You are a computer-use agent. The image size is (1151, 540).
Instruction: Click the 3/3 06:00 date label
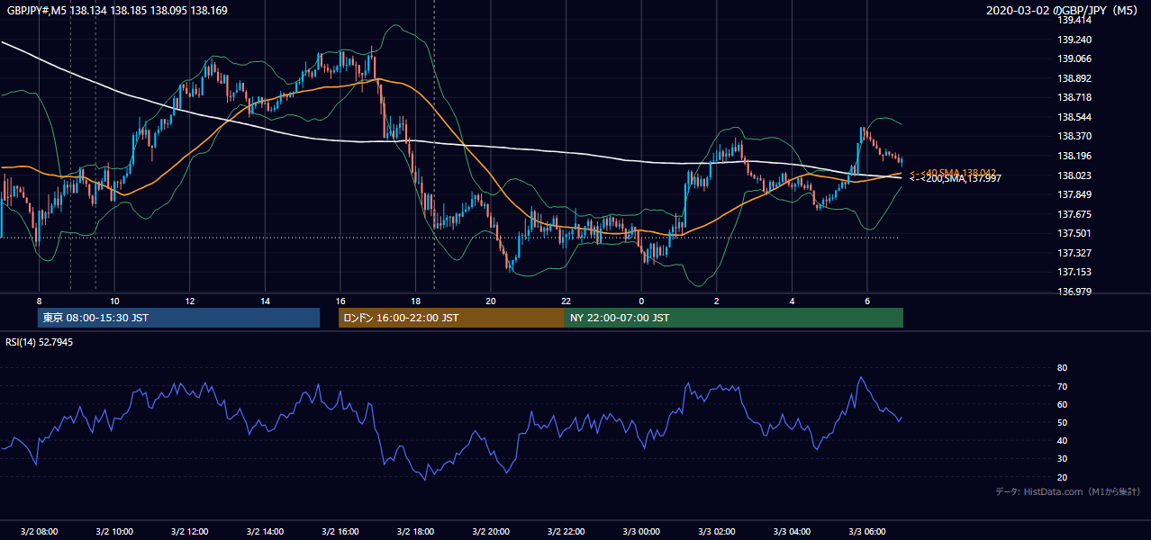867,532
